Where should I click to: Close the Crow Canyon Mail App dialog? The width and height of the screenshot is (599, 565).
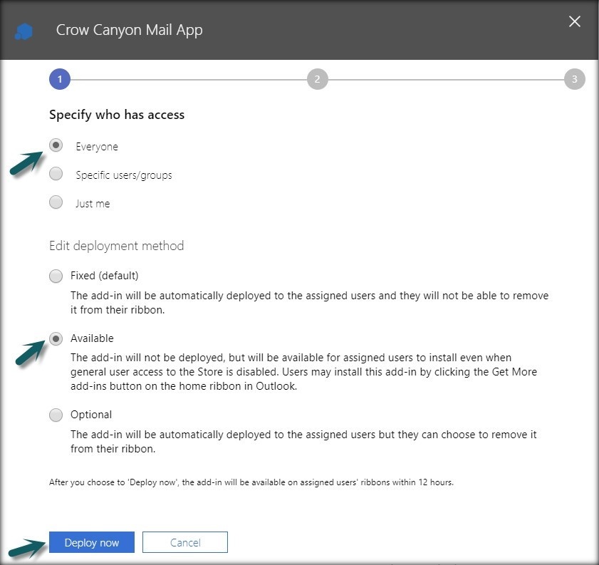(575, 21)
